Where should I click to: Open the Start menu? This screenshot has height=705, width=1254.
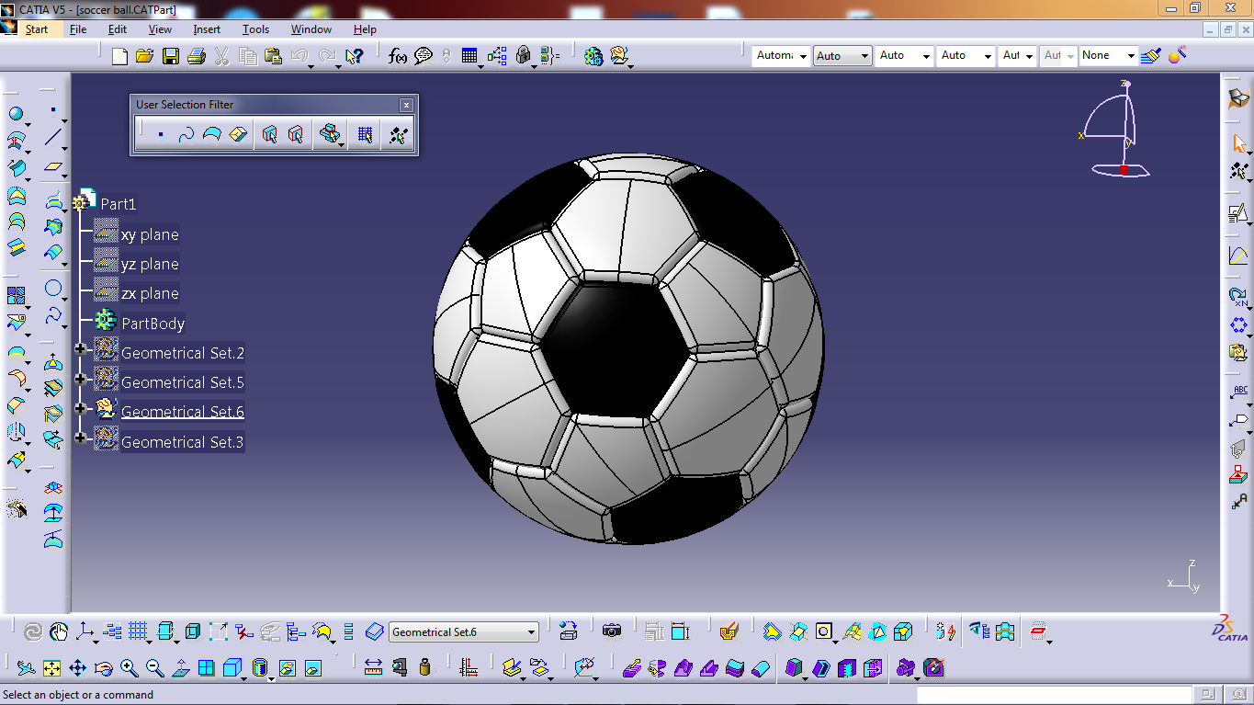36,29
